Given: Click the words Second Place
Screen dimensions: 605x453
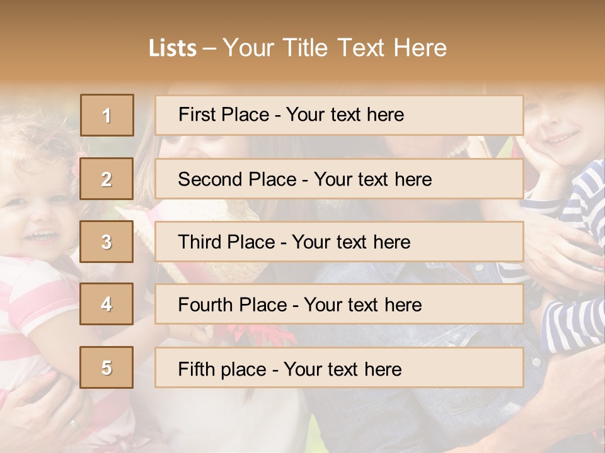Looking at the screenshot, I should (x=238, y=179).
